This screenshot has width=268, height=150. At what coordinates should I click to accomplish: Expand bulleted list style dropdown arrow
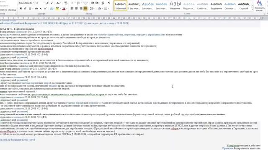[75, 3]
